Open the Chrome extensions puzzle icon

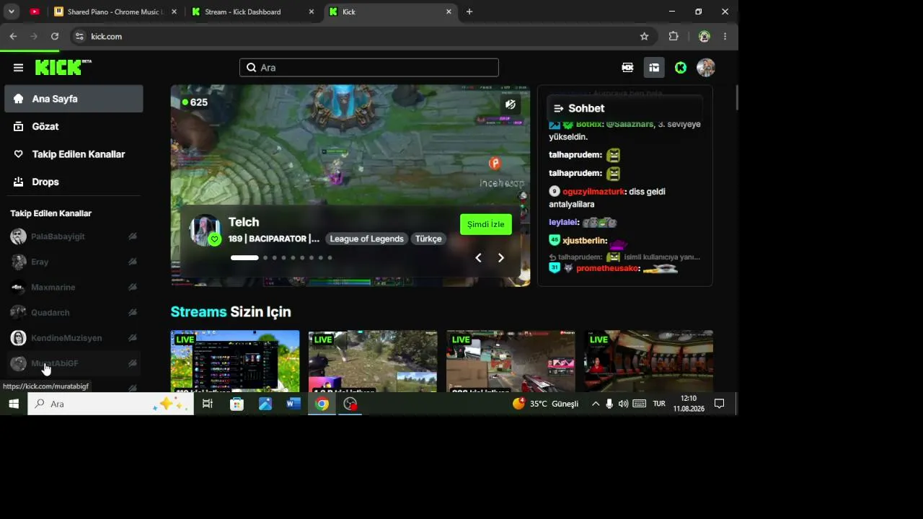pyautogui.click(x=674, y=36)
